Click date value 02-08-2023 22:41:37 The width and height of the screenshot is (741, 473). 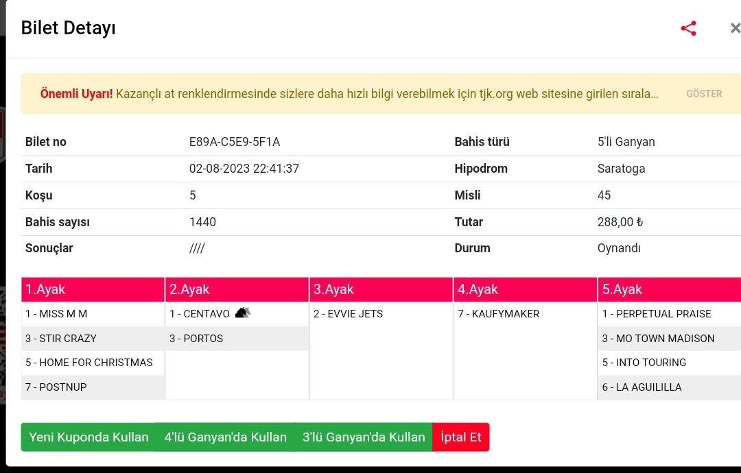[244, 169]
